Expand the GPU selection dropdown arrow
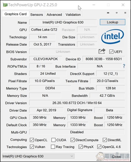 (72, 156)
